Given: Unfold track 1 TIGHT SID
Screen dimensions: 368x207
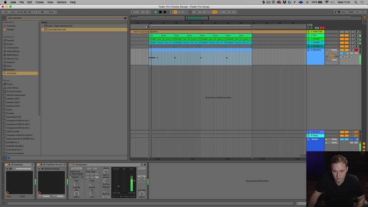Looking at the screenshot, I should (x=308, y=32).
